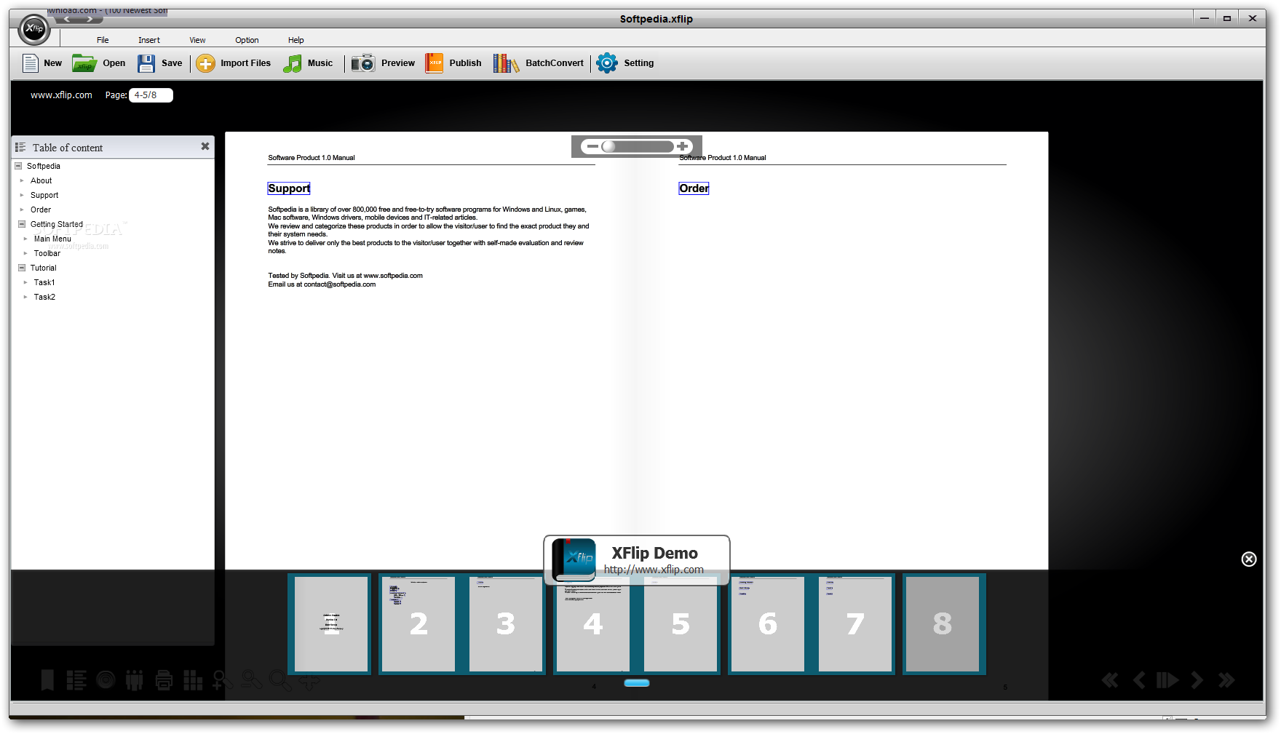Open Setting using the blue gear icon
1281x734 pixels.
(x=607, y=63)
